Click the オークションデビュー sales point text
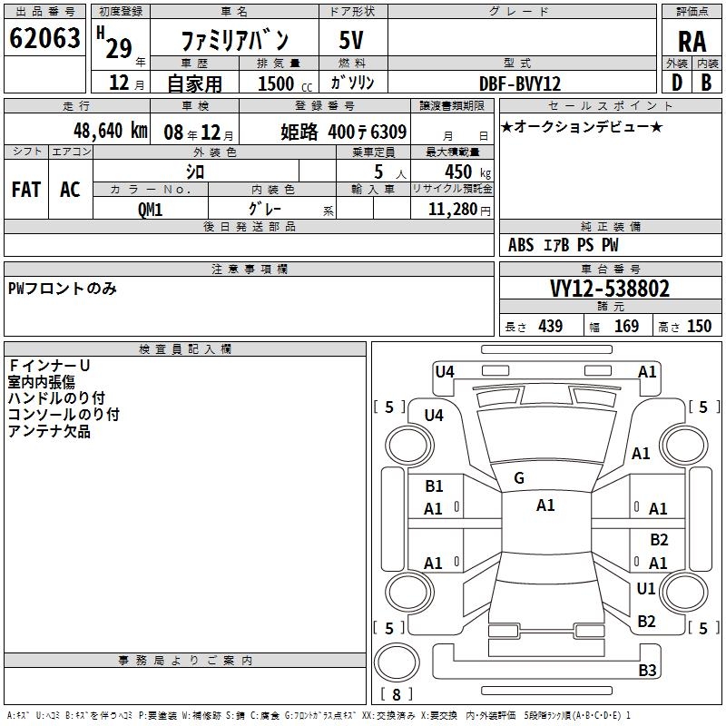This screenshot has height=726, width=726. tap(582, 126)
